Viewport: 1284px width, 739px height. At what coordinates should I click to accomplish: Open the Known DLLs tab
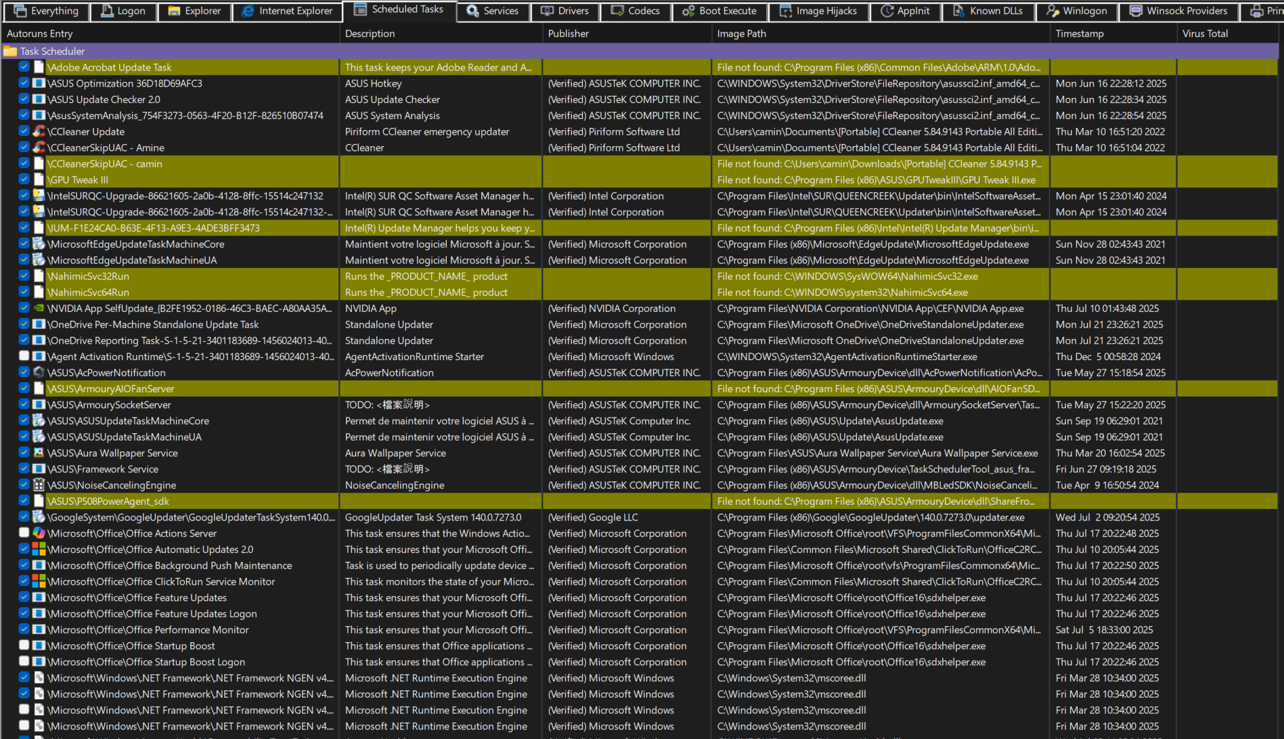coord(988,11)
